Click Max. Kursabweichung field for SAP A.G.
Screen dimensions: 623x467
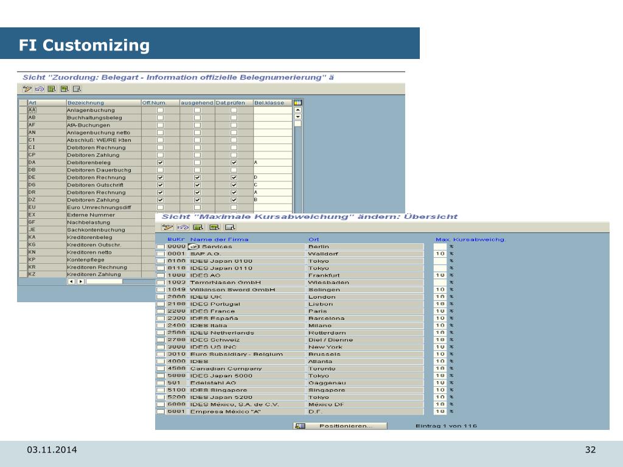click(x=440, y=254)
